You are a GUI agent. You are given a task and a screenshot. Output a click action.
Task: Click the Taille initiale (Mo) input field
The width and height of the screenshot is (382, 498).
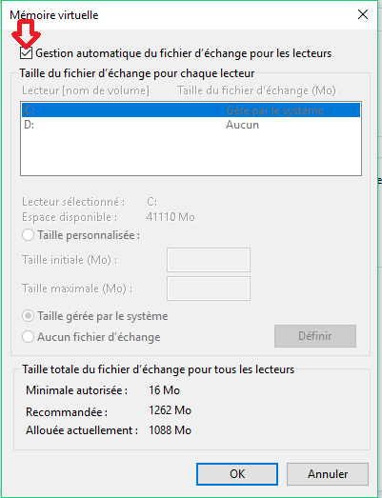pyautogui.click(x=209, y=260)
